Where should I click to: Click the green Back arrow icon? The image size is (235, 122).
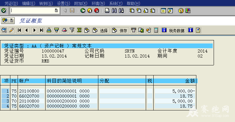[x=83, y=11]
